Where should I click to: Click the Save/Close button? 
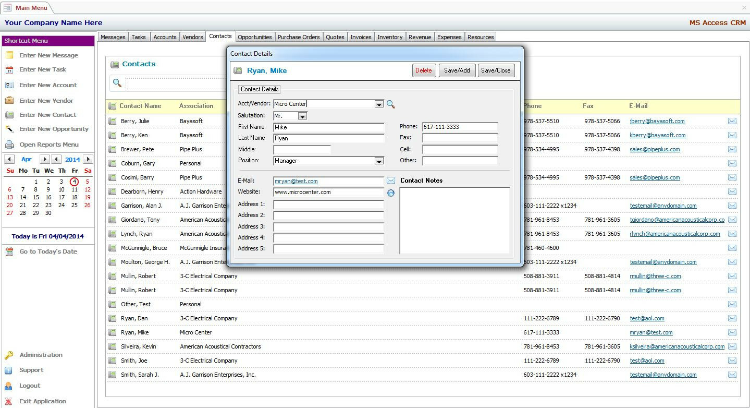pos(496,70)
